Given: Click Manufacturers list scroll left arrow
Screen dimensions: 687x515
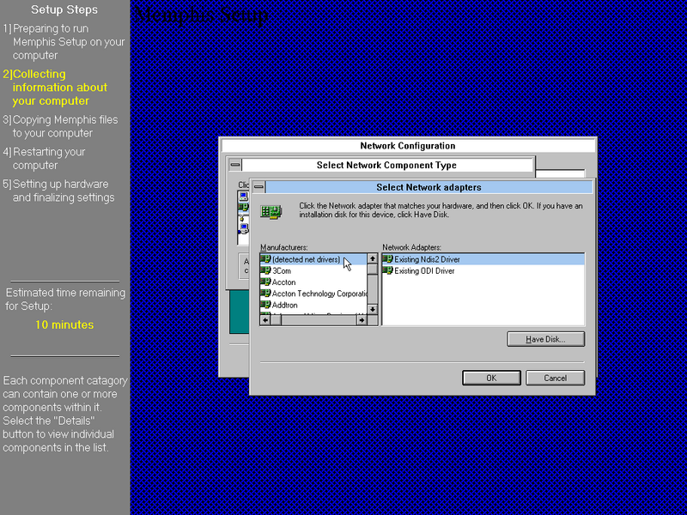Looking at the screenshot, I should (265, 320).
